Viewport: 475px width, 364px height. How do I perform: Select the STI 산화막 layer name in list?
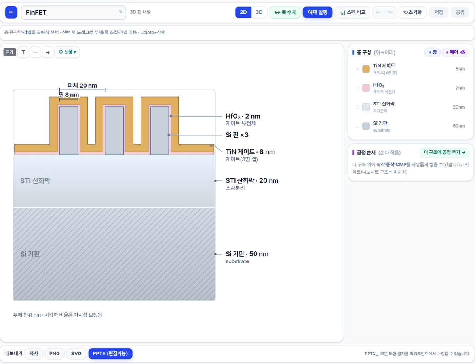(384, 104)
